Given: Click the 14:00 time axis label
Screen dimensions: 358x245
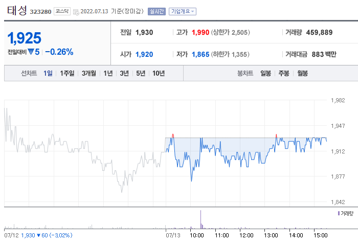Looking at the screenshot, I should pos(296,235).
